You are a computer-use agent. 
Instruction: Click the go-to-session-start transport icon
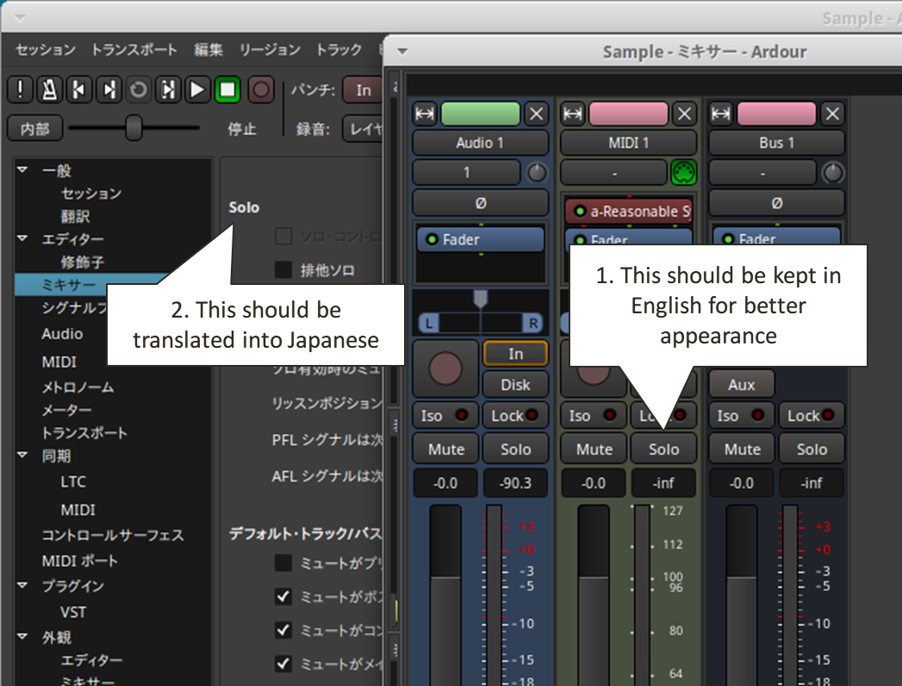tap(79, 90)
